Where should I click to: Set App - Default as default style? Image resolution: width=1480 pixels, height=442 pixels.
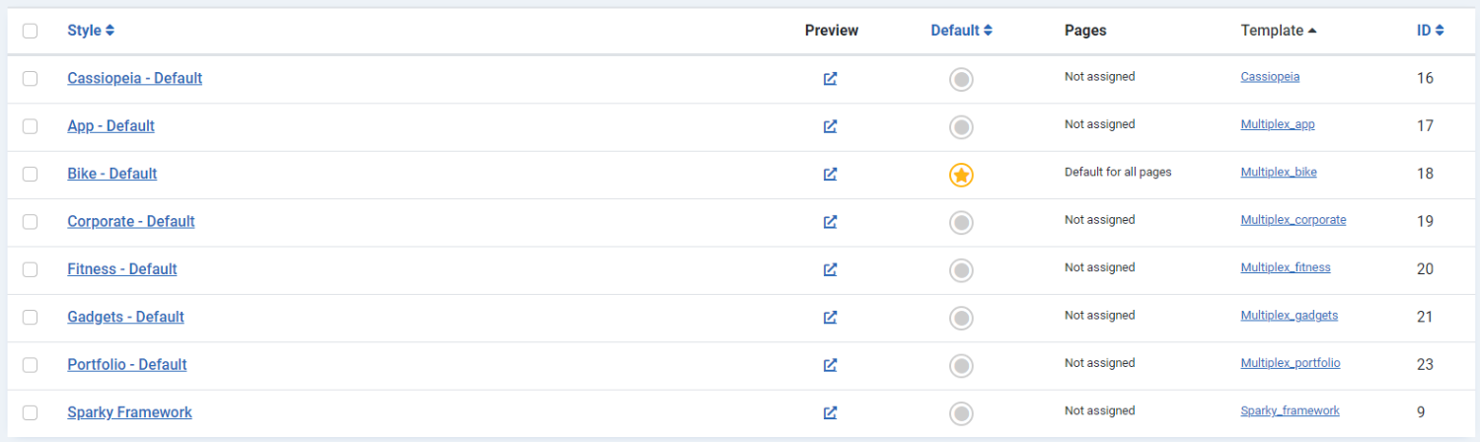[x=961, y=127]
